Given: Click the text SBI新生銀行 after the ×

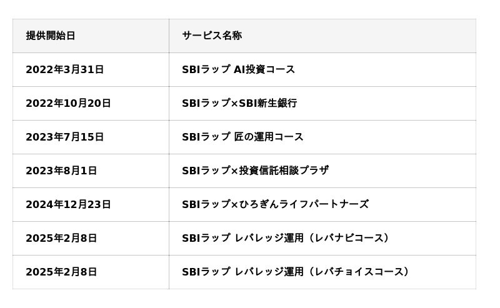Looking at the screenshot, I should 268,103.
